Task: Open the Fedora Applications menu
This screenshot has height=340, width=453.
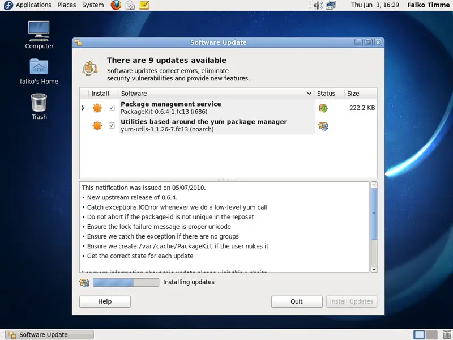Action: pos(28,5)
